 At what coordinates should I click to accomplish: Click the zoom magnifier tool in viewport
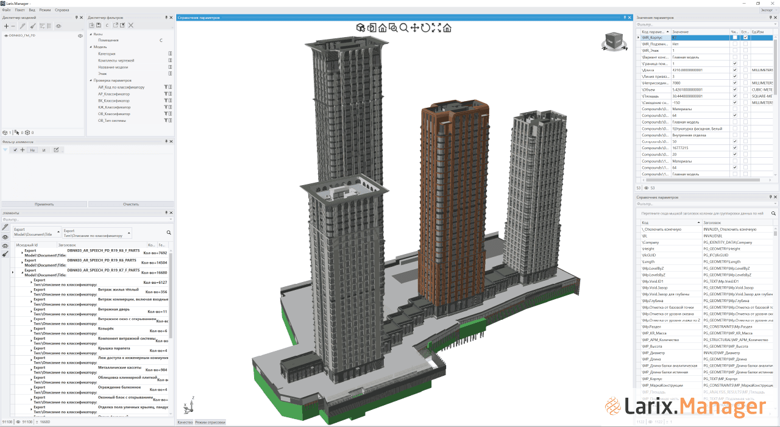[403, 27]
